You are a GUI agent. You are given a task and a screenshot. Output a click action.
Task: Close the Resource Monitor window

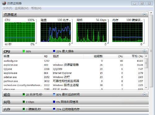click(x=149, y=3)
